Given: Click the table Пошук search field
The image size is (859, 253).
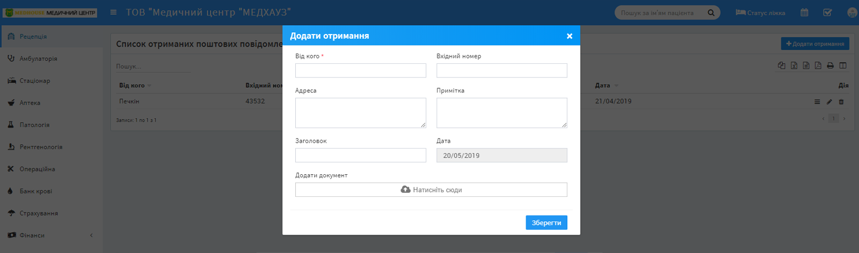Looking at the screenshot, I should 153,67.
